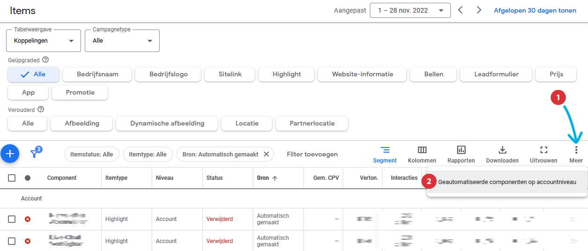588x251 pixels.
Task: Sort by Bron column arrow
Action: tap(275, 178)
